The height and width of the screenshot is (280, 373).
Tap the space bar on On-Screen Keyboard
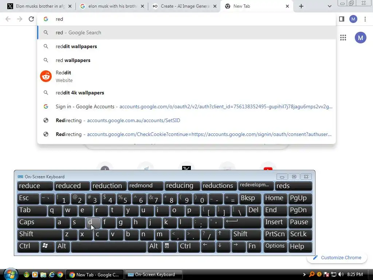coord(109,247)
